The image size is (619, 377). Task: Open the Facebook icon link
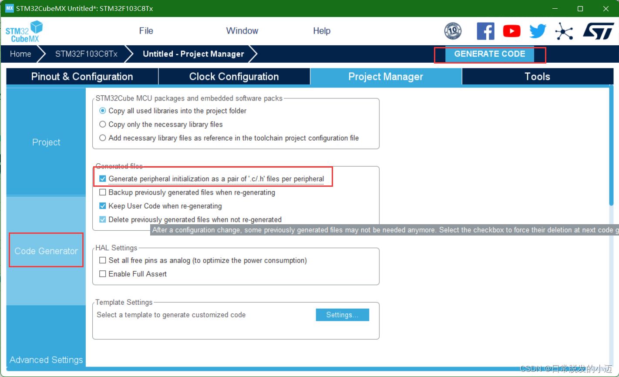point(485,31)
